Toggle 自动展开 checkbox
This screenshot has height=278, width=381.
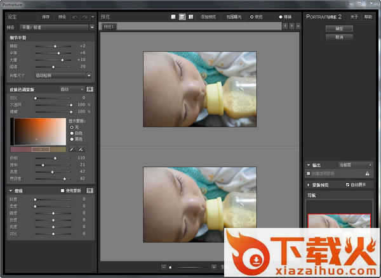coord(347,185)
